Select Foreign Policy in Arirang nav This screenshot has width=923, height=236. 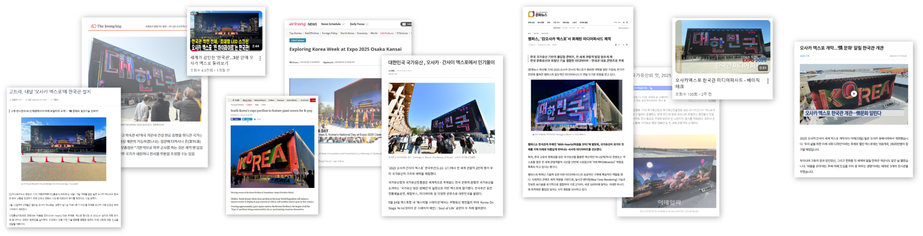329,33
